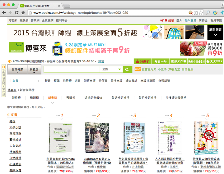Click the 結帳 checkout link
This screenshot has width=224, height=174.
click(171, 20)
